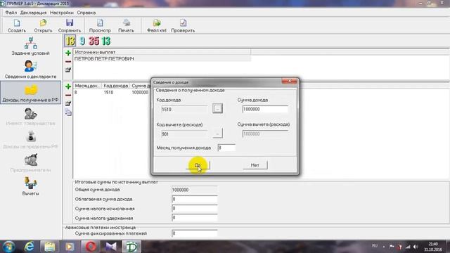Click the Сумма вычета (расхода) field
The height and width of the screenshot is (253, 450).
pos(265,134)
